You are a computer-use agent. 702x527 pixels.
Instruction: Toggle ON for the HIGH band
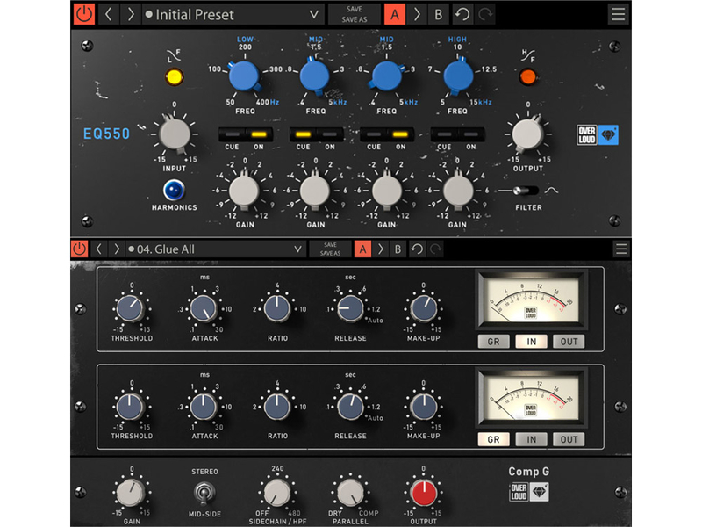click(x=470, y=134)
